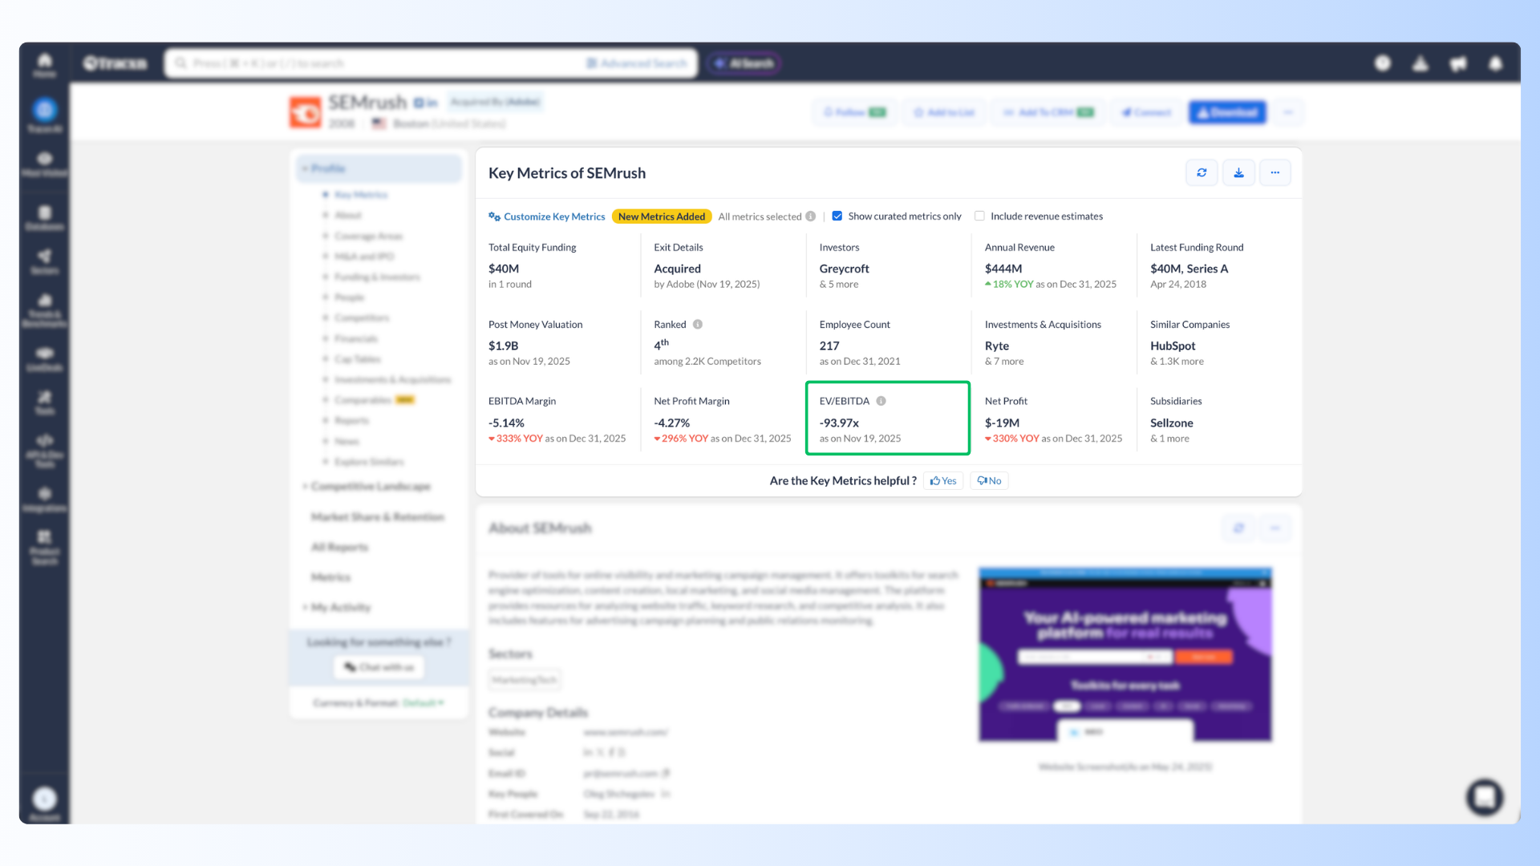Viewport: 1540px width, 866px height.
Task: Click the thumbs-up Yes feedback button
Action: pyautogui.click(x=943, y=481)
